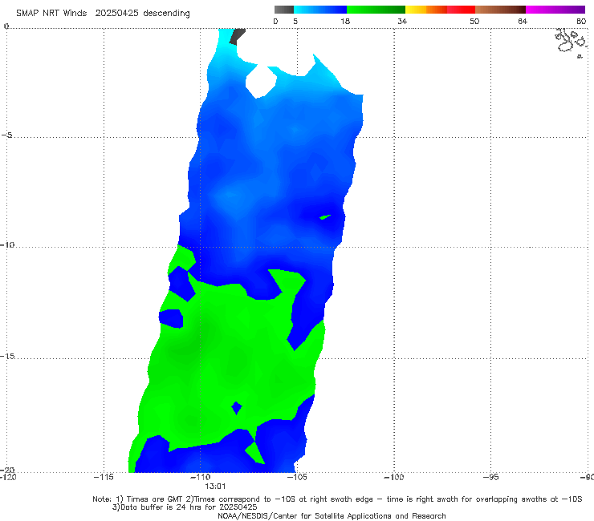Click the blue 5-18 segment of color bar
Screen dimensions: 594x521
coord(320,10)
